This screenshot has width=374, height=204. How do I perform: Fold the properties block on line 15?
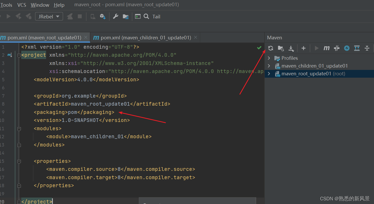[19, 161]
